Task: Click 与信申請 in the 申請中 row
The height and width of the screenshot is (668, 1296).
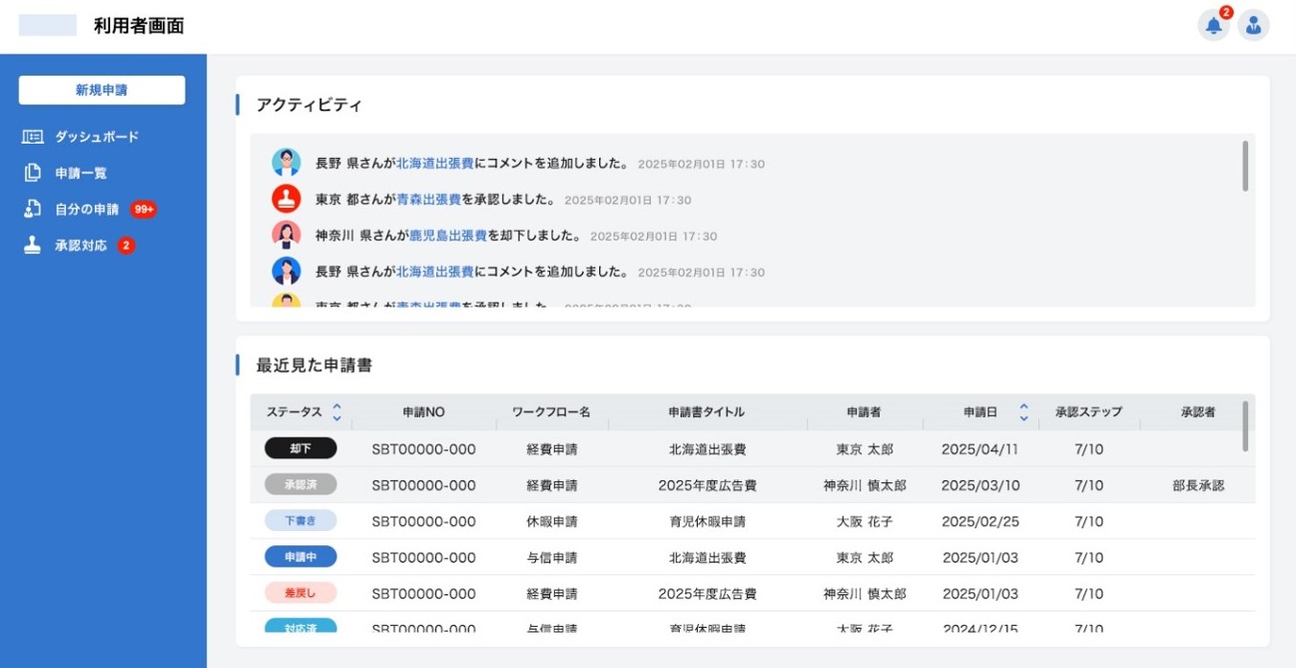Action: click(551, 557)
